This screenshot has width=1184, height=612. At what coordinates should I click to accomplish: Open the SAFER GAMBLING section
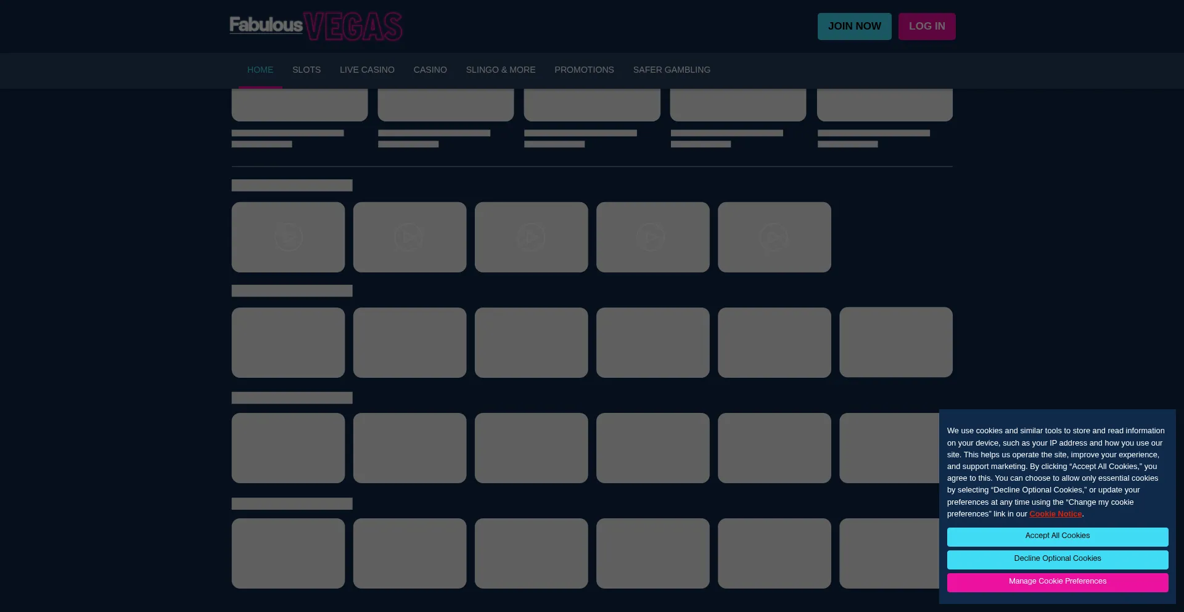coord(672,70)
